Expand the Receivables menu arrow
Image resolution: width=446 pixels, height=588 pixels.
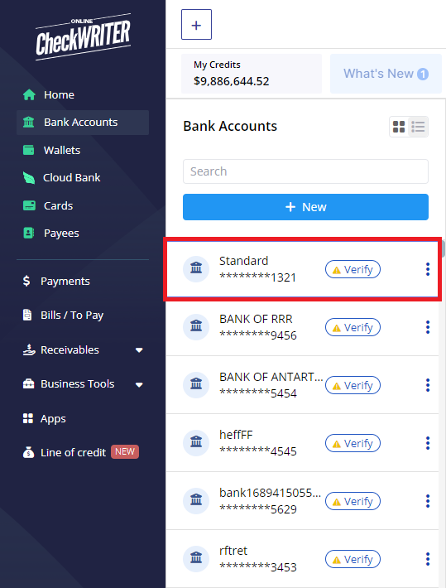click(139, 350)
